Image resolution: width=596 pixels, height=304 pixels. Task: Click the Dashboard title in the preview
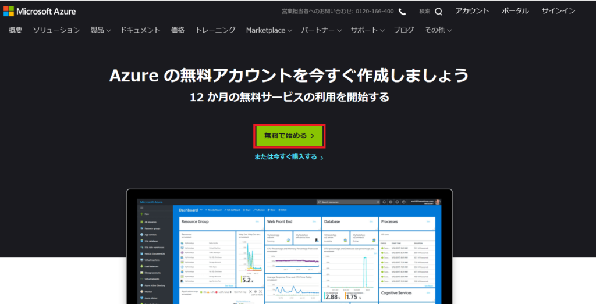coord(189,210)
